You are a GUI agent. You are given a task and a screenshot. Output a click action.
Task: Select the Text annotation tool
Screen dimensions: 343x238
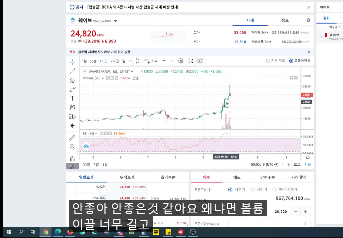(x=72, y=98)
